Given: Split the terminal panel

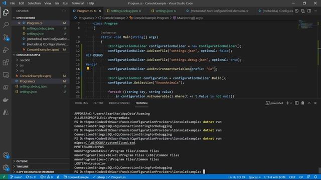Looking at the screenshot, I should [296, 103].
